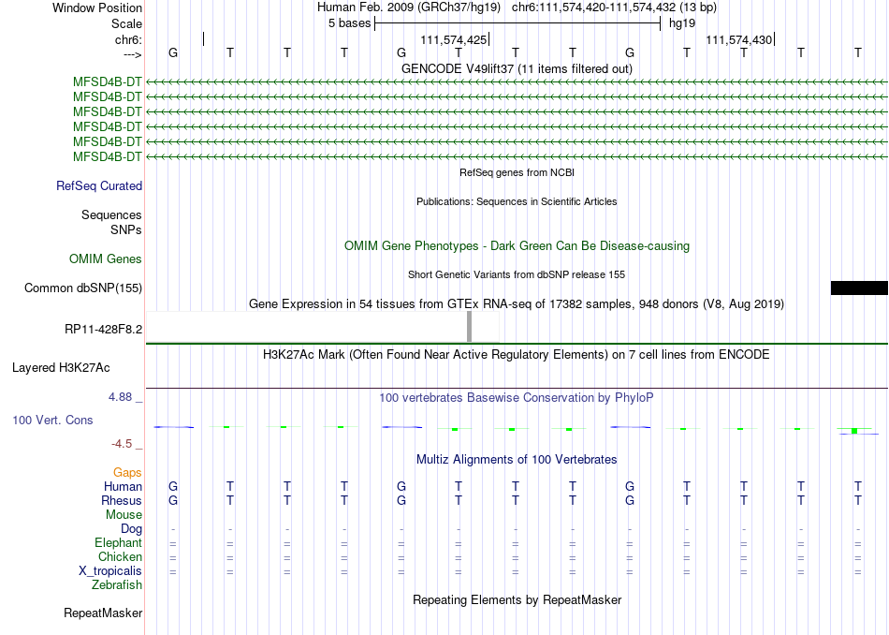Click the 111,574,425 coordinate marker
This screenshot has width=889, height=635.
454,39
